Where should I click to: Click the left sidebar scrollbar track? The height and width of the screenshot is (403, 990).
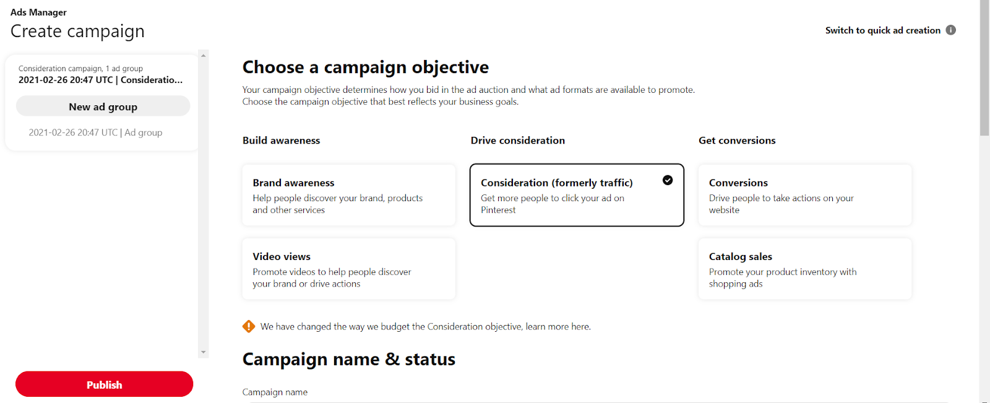pos(204,204)
